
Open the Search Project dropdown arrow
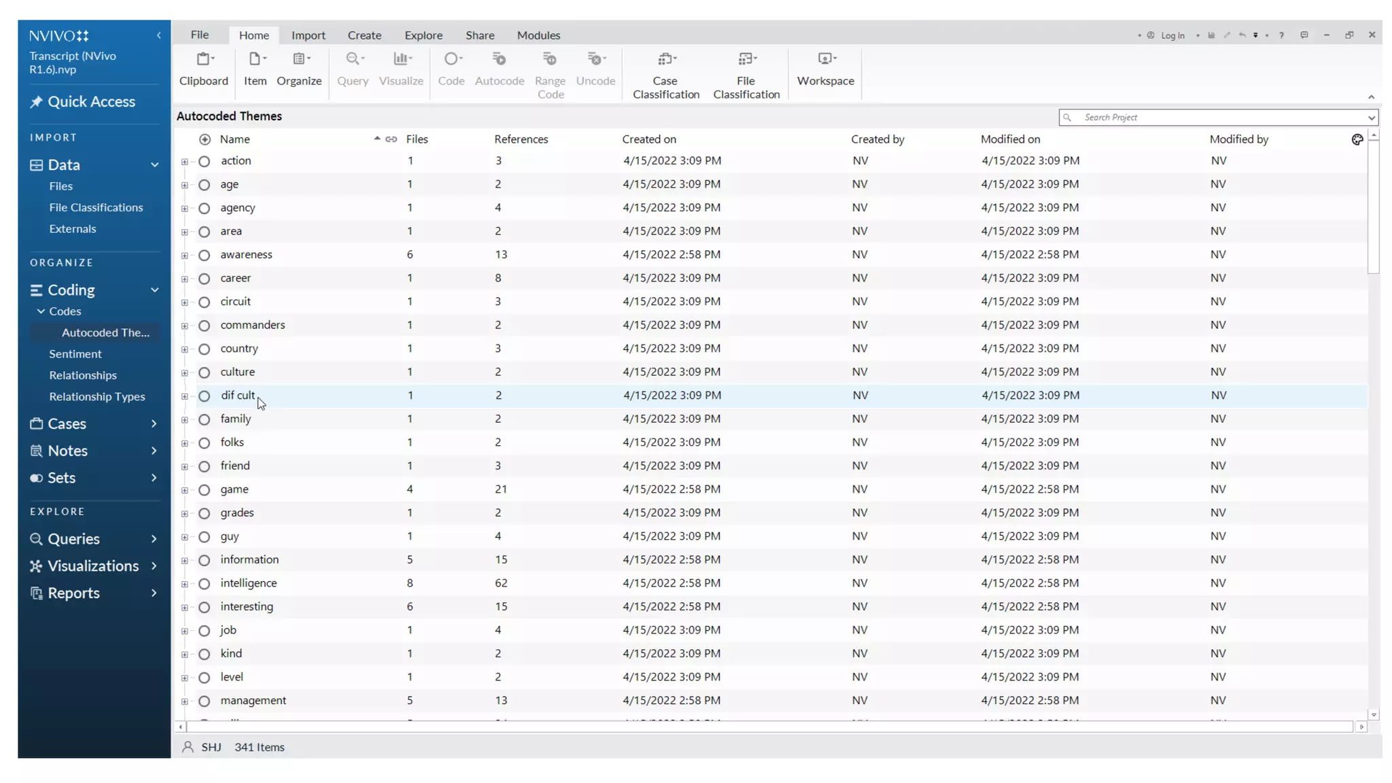(1371, 118)
